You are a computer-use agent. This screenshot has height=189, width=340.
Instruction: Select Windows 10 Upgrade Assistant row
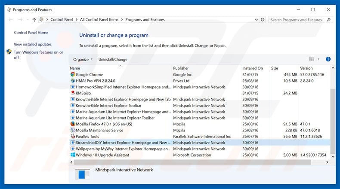[x=200, y=155]
